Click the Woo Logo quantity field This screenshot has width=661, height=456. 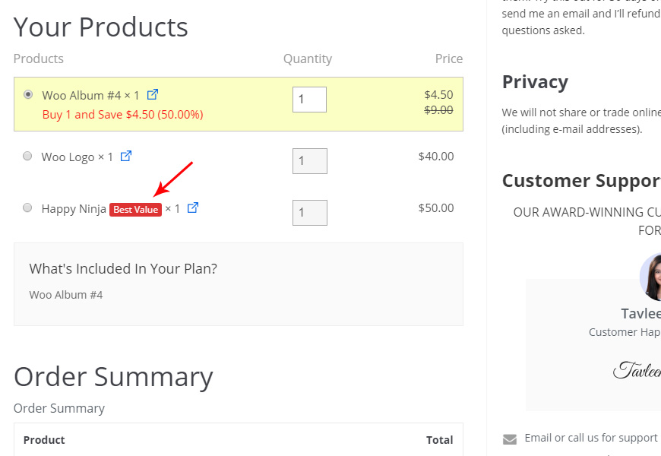[x=310, y=160]
